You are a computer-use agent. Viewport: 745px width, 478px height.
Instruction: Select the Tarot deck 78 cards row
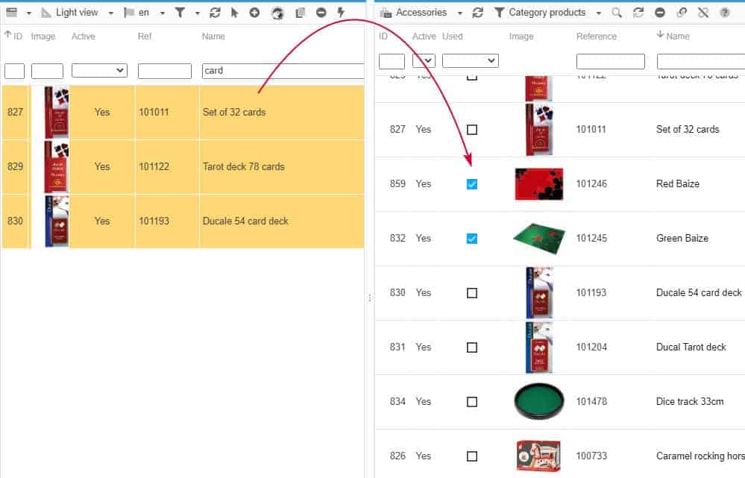point(243,167)
